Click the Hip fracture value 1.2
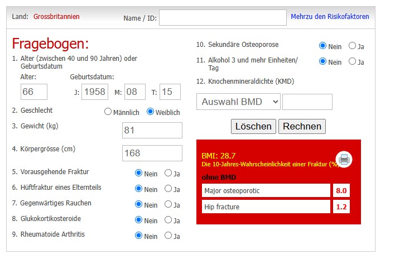The image size is (395, 259). click(x=341, y=207)
